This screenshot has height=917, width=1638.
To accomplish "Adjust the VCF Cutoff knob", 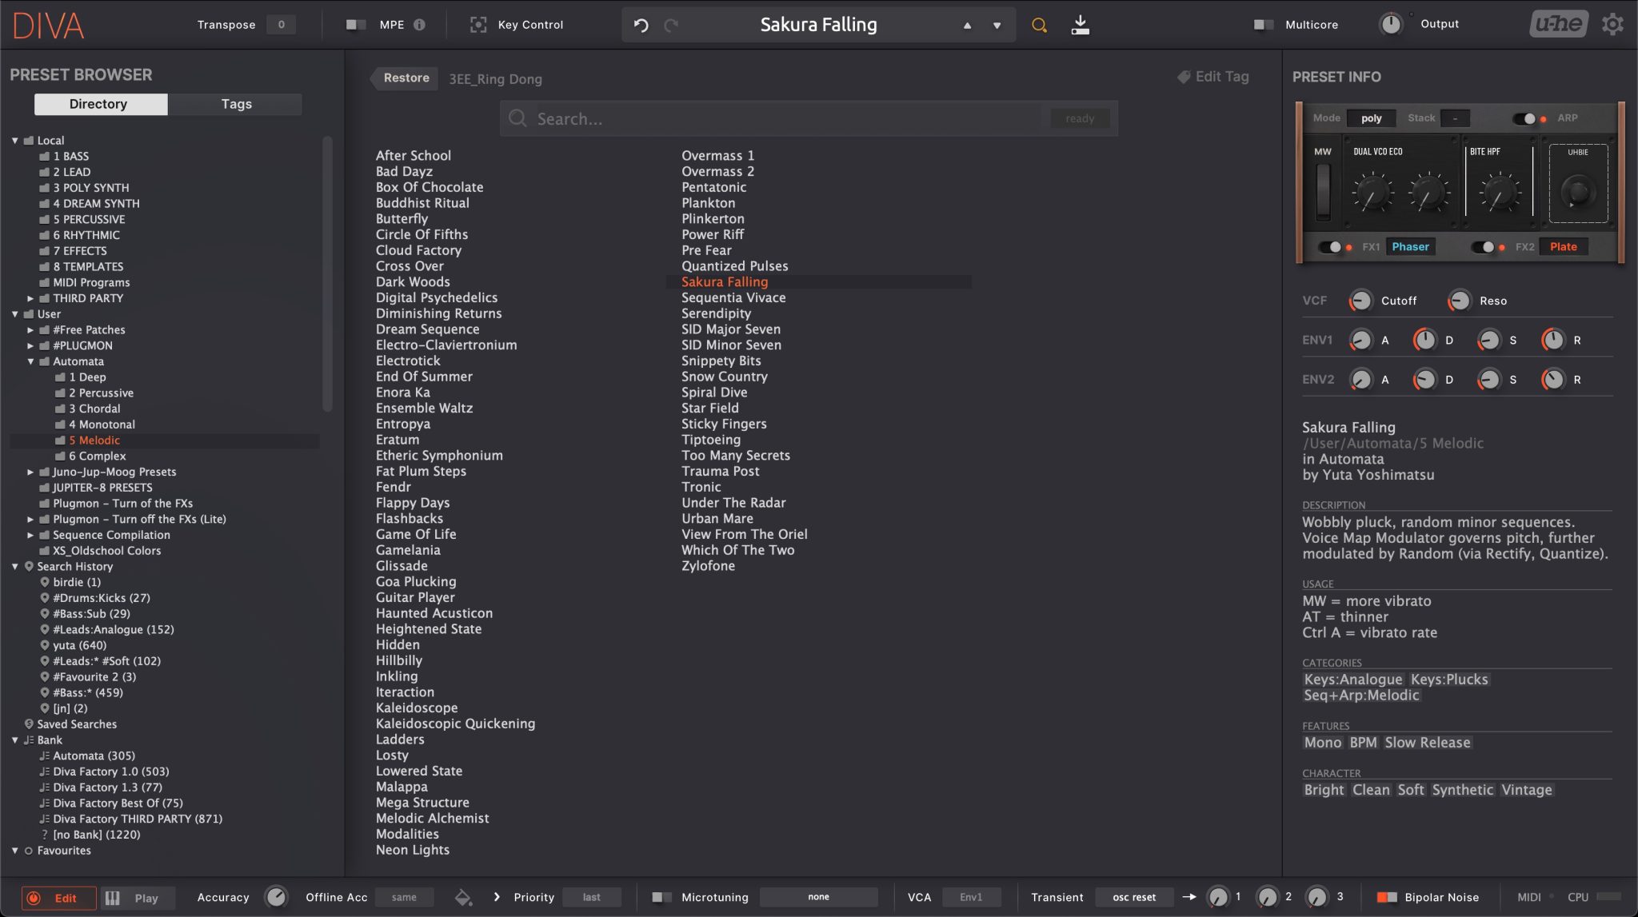I will [x=1360, y=301].
